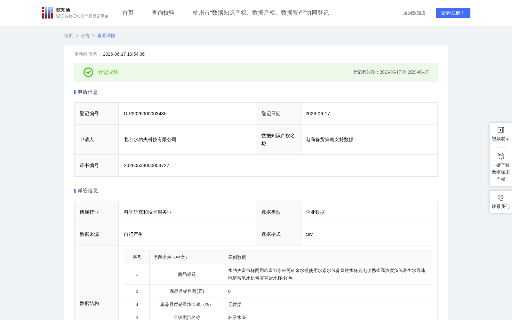Click the 示例数据 column header
Image resolution: width=512 pixels, height=320 pixels.
coord(328,257)
